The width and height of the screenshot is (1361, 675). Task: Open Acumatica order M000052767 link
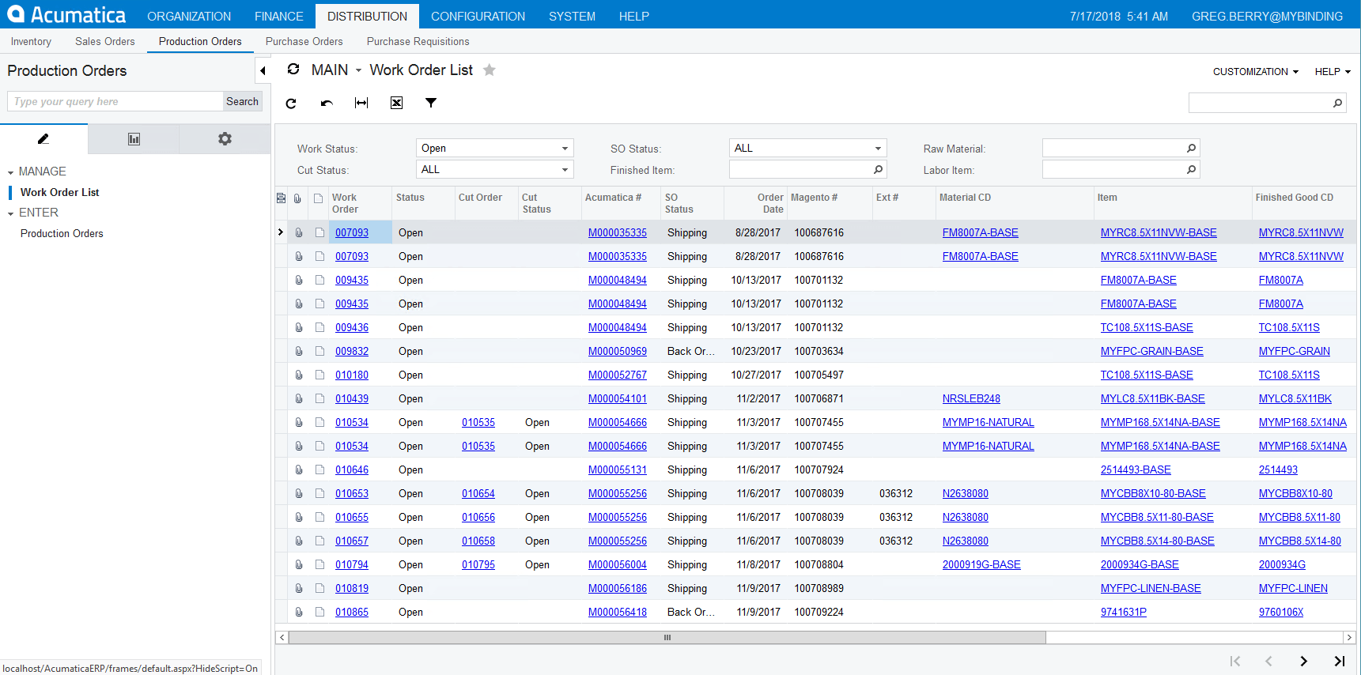pos(618,375)
